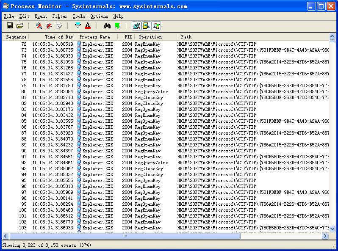Toggle the Autoscroll toolbar icon
Image resolution: width=338 pixels, height=251 pixels.
tap(49, 26)
